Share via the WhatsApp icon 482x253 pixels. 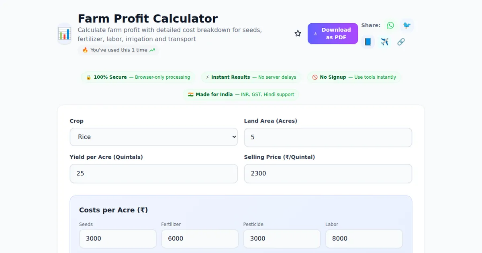pos(390,25)
